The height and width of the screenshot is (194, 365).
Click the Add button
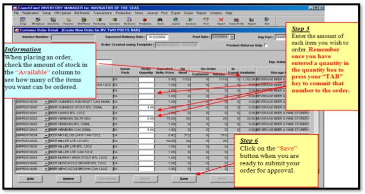30,179
